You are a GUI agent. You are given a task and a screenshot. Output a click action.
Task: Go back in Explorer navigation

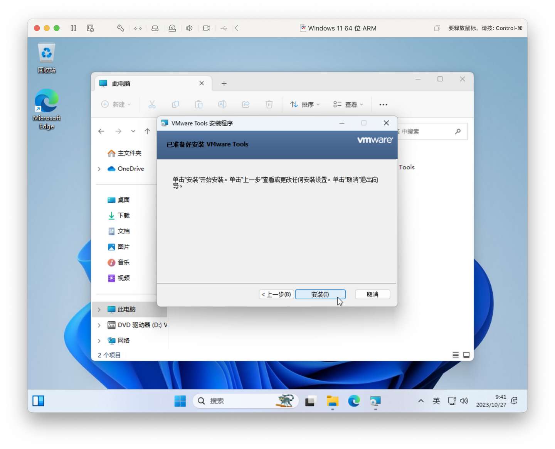pos(101,131)
